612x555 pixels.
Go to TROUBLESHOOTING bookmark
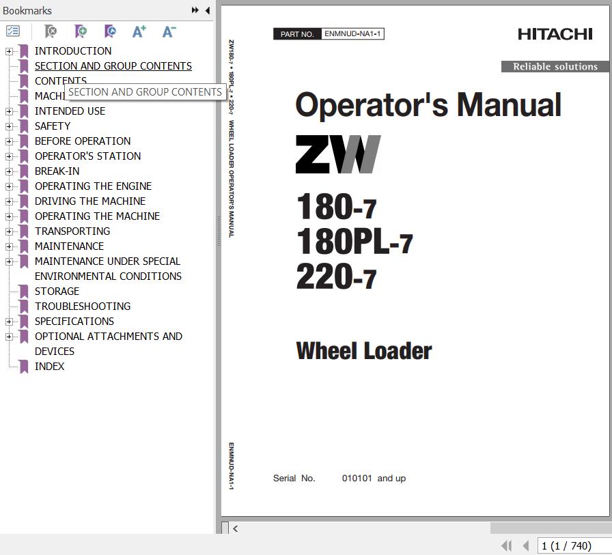click(83, 307)
